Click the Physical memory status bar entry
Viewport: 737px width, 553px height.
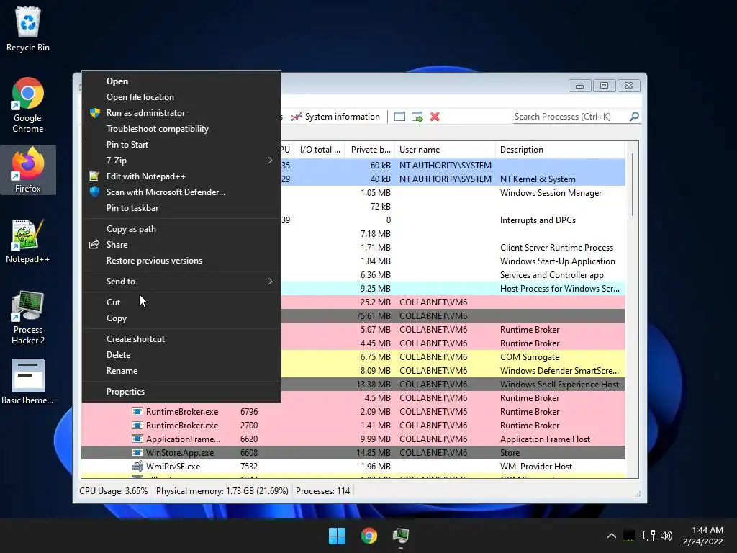point(222,491)
